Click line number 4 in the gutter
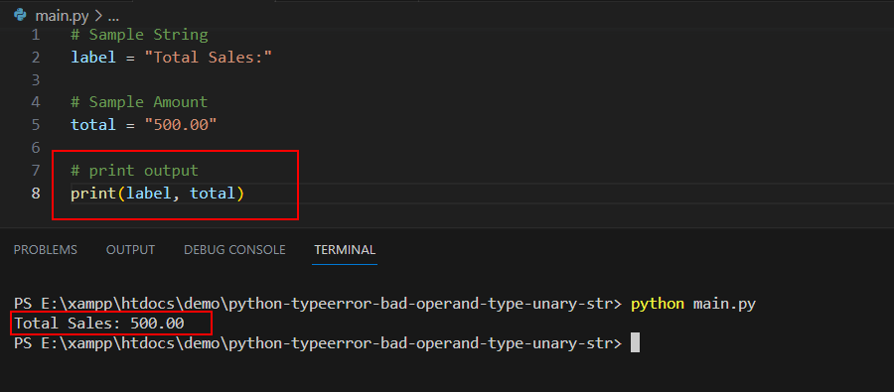Image resolution: width=894 pixels, height=392 pixels. (x=36, y=102)
